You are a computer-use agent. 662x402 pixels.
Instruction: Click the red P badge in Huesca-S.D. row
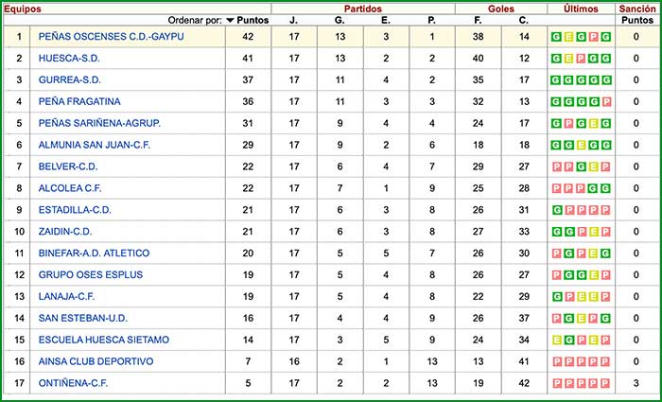581,59
